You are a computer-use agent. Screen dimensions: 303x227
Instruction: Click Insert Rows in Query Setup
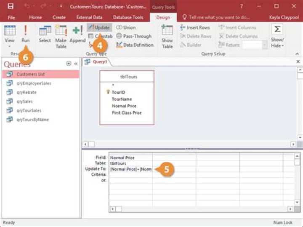coord(195,27)
